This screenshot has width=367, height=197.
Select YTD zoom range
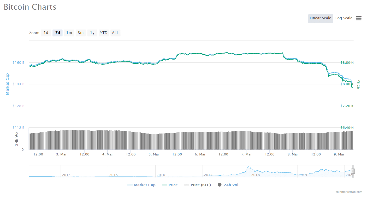click(x=104, y=33)
